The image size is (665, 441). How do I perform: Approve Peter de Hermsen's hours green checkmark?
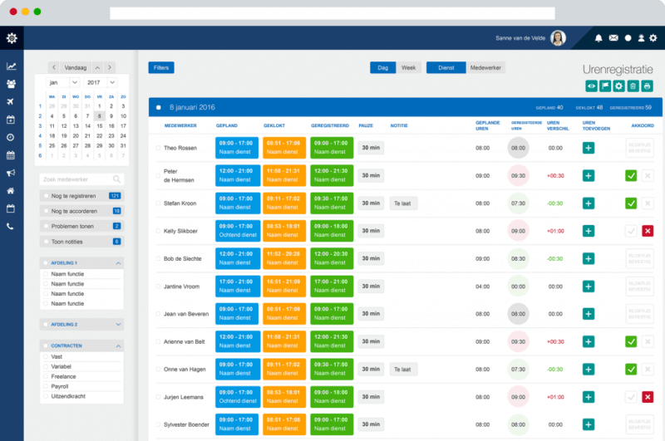pos(631,175)
